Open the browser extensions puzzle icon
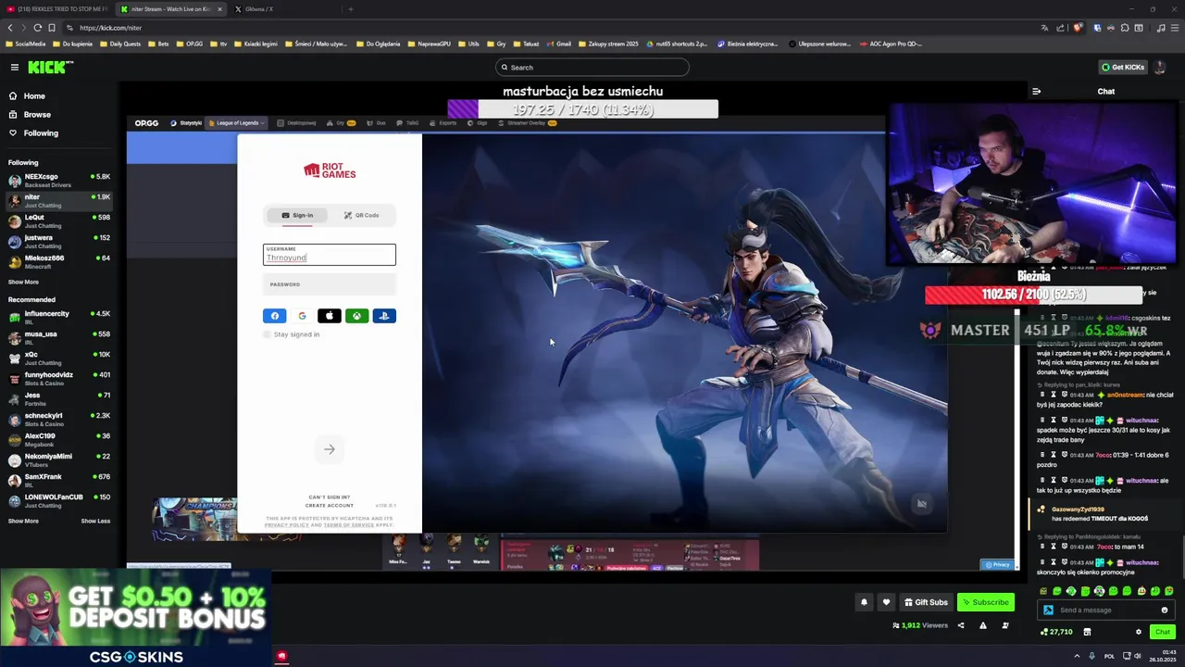The width and height of the screenshot is (1185, 667). tap(1125, 28)
